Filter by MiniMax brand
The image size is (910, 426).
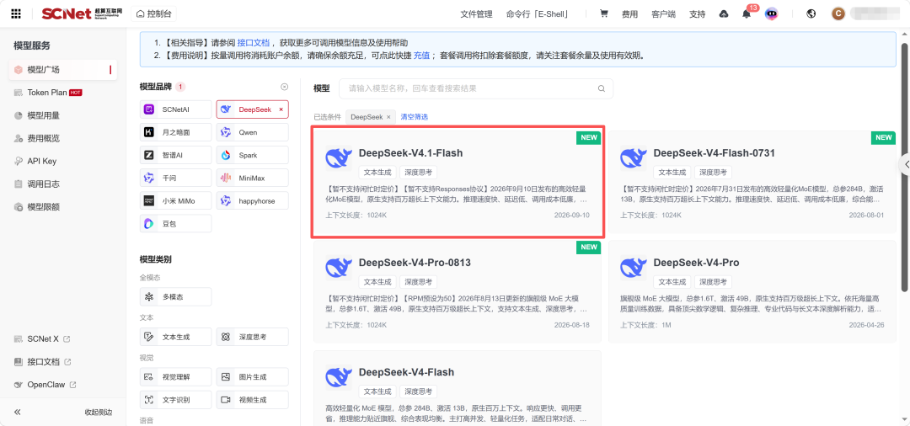(x=253, y=178)
